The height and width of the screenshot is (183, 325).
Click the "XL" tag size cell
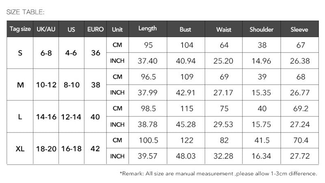click(20, 149)
